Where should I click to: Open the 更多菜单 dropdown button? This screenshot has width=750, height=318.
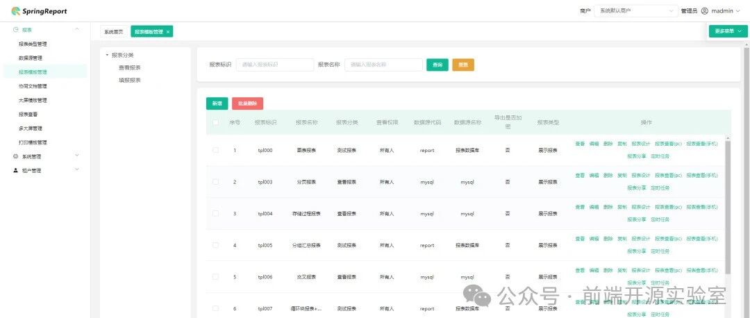coord(728,31)
